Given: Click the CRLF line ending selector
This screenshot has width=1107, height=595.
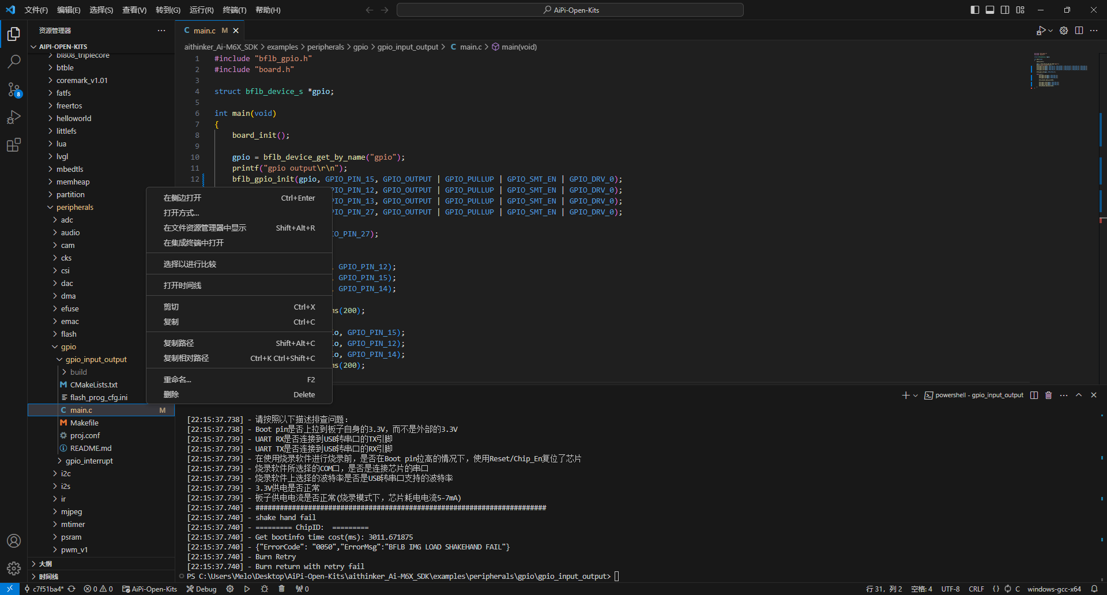Looking at the screenshot, I should (x=976, y=589).
